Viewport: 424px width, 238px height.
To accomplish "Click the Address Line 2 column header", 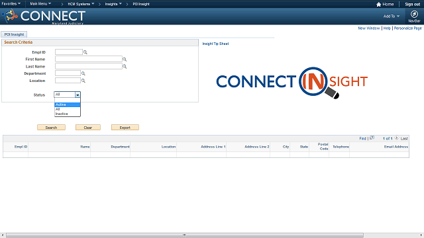I will pos(257,147).
